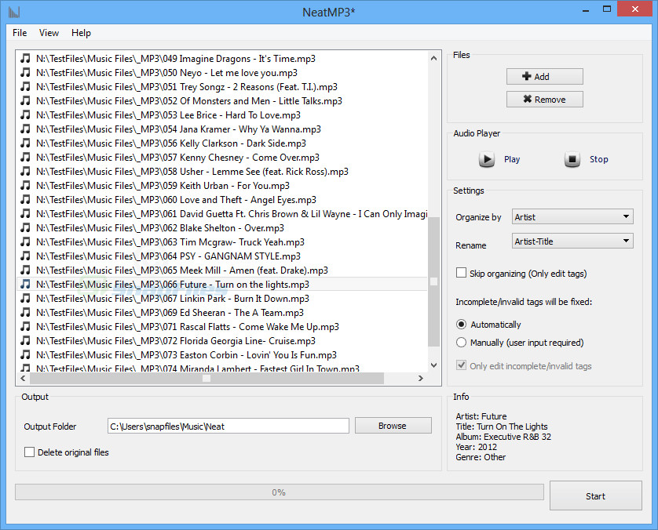Click Browse for output folder
This screenshot has width=658, height=530.
(393, 426)
